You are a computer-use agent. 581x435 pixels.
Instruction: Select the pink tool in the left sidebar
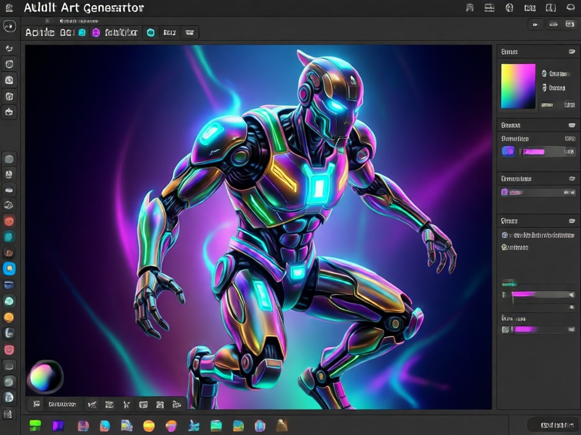[9, 349]
